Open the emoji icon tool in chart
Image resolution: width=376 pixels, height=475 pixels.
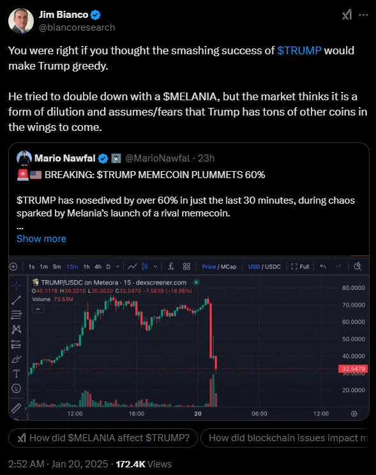coord(17,388)
